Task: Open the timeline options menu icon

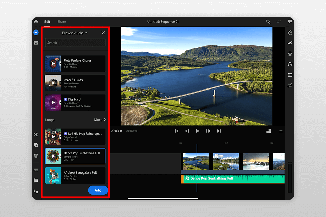Action: coord(281,131)
